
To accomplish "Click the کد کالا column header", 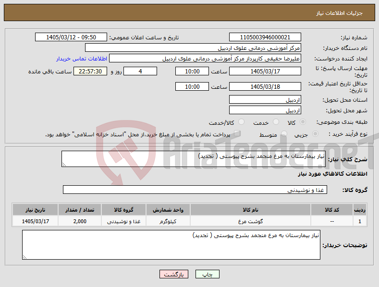I will tap(331, 210).
